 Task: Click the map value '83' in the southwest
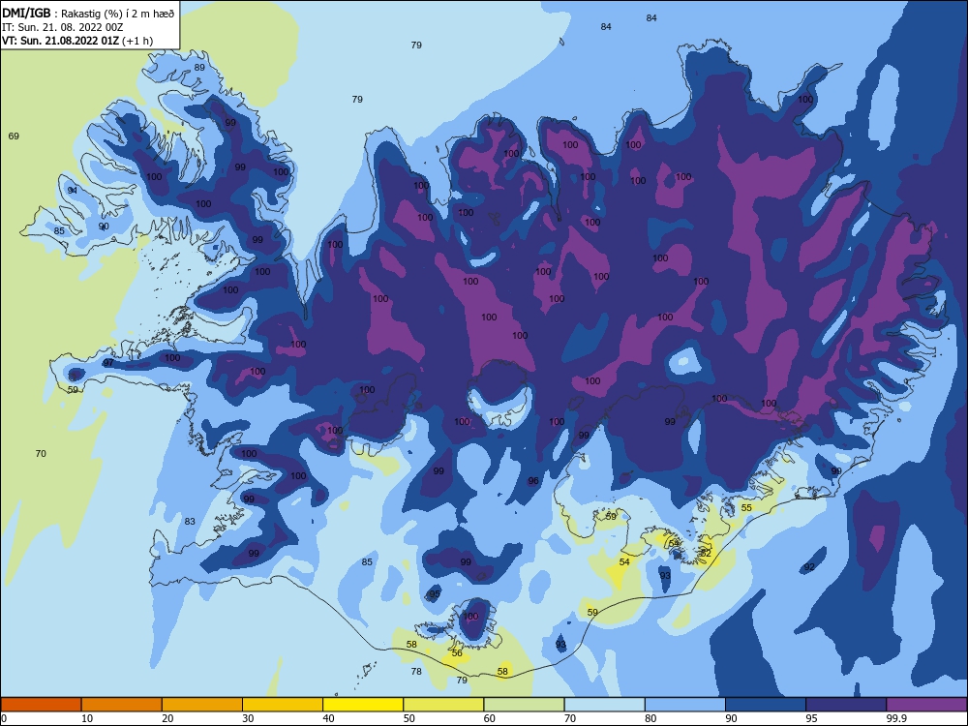point(190,521)
